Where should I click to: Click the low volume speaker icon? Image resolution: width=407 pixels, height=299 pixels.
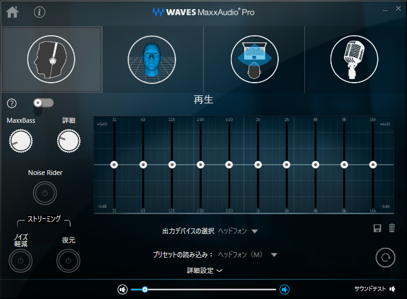tap(122, 289)
